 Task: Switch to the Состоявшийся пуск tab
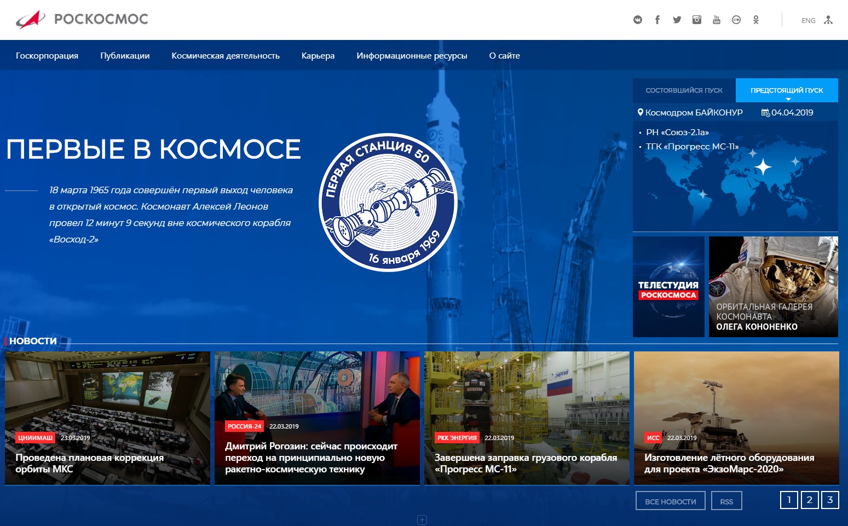pos(684,90)
